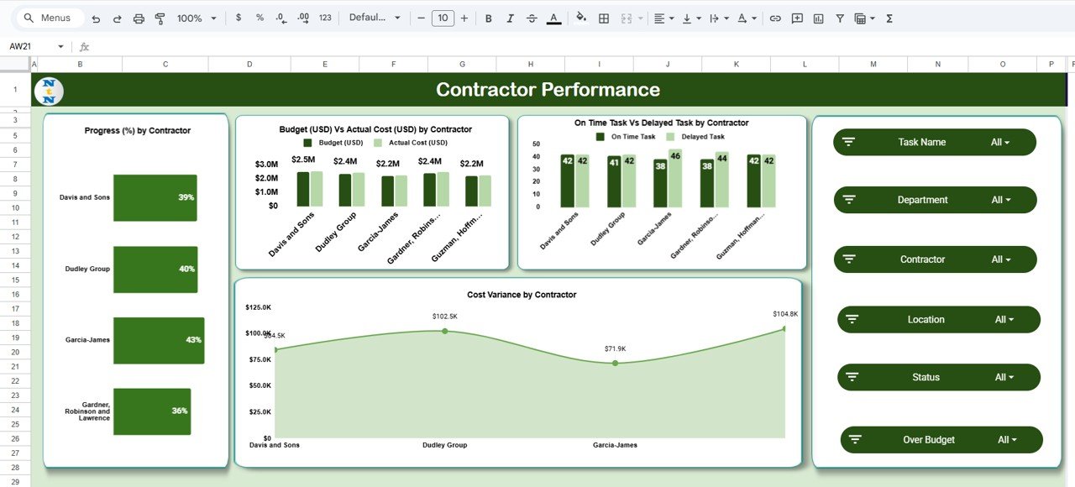This screenshot has width=1075, height=487.
Task: Toggle strikethrough formatting
Action: [532, 18]
